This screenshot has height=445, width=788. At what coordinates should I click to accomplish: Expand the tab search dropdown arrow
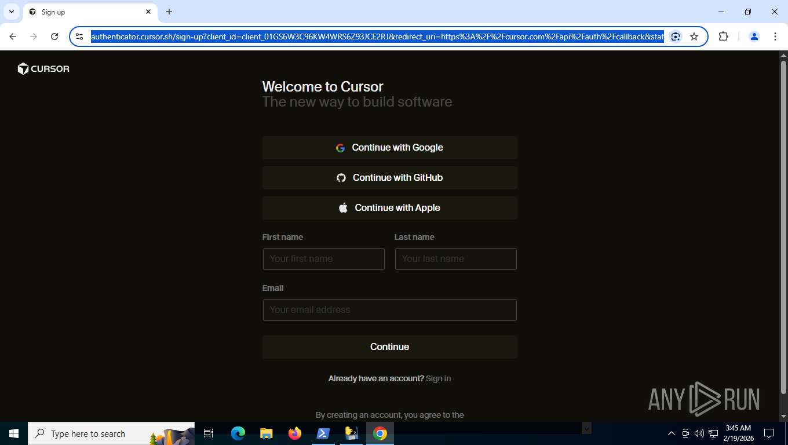(x=12, y=12)
